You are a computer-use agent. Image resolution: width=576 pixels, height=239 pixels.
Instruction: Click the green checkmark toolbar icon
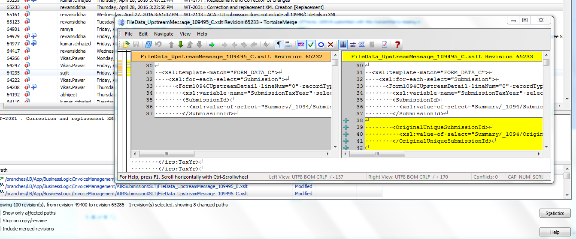[x=311, y=45]
